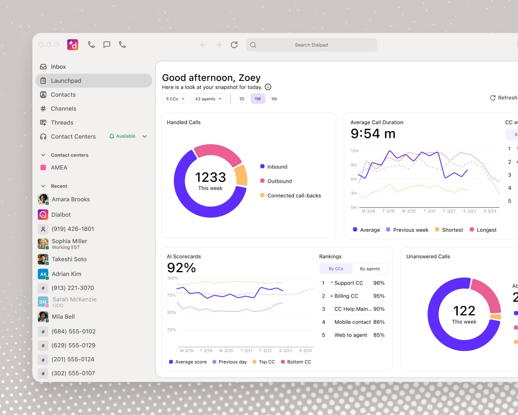Toggle the Average legend in call duration
Screen dimensions: 518x415
tap(367, 229)
